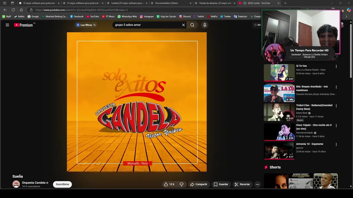
Task: Switch to the (633) Sueña - YouTube tab
Action: coord(259,3)
